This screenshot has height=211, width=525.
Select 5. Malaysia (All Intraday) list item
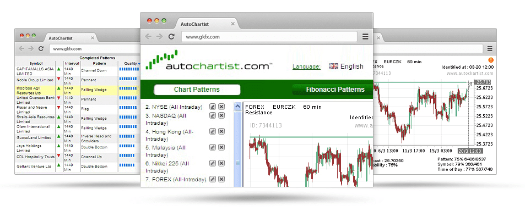[x=165, y=151]
